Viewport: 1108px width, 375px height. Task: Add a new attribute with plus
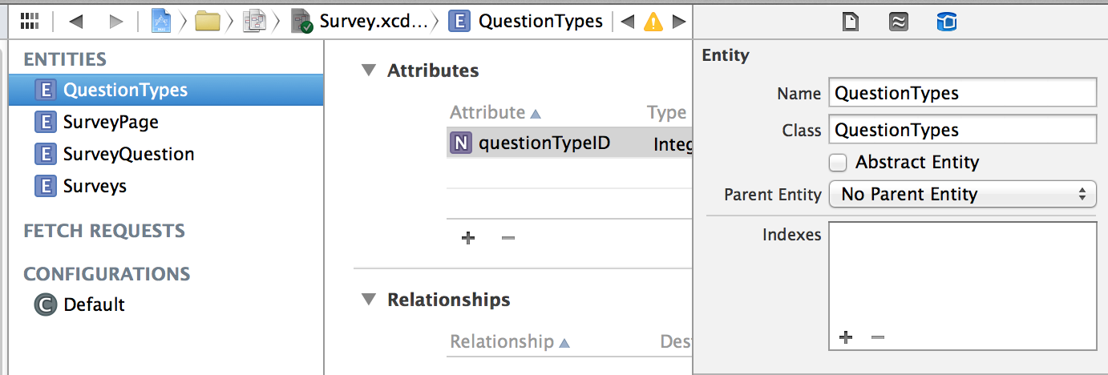click(468, 238)
